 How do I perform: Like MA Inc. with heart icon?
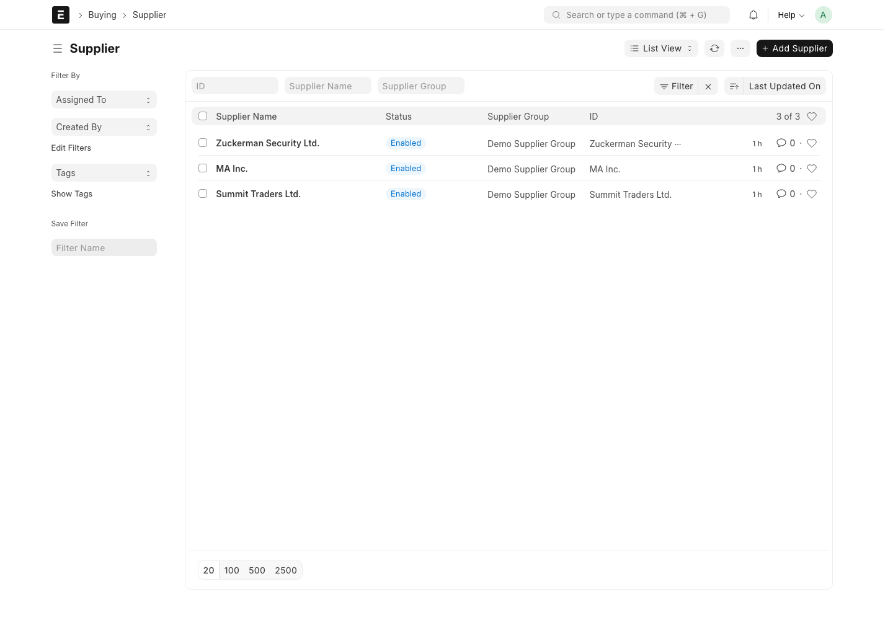tap(812, 169)
